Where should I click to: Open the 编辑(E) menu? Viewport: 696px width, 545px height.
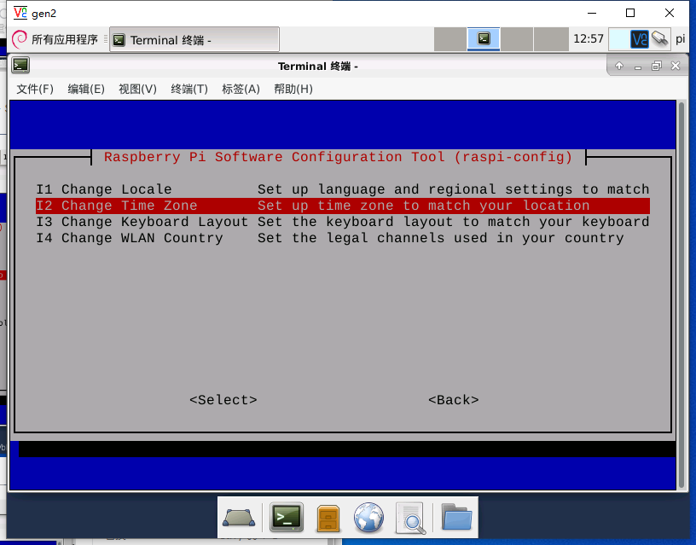(x=86, y=90)
